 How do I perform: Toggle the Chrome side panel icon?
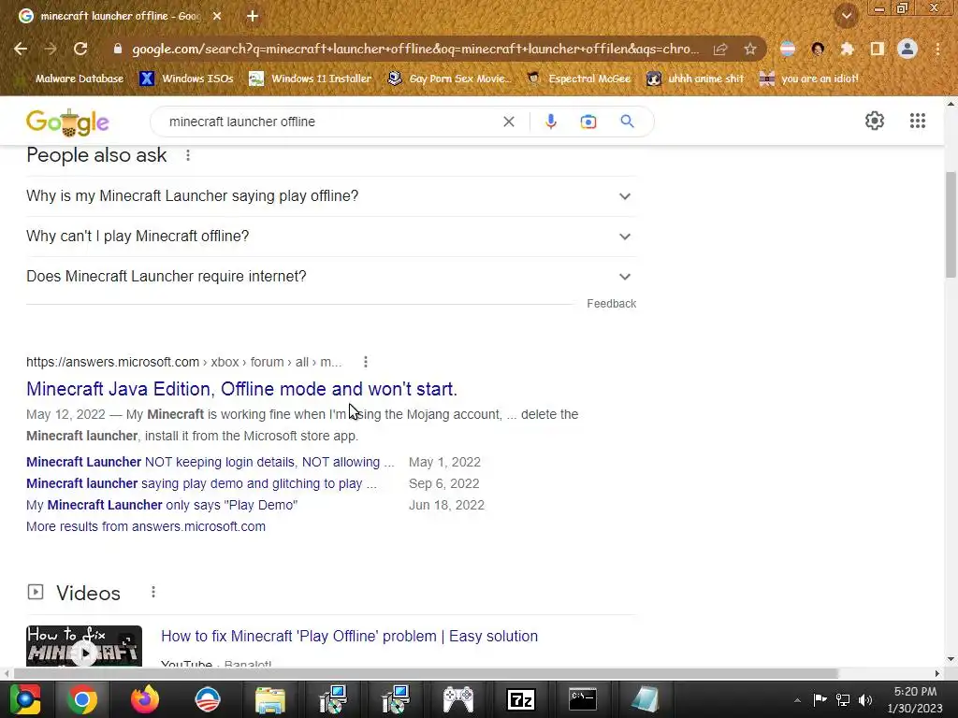tap(878, 49)
